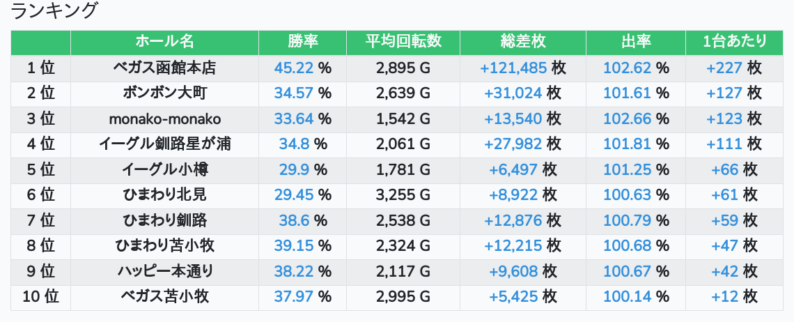Open ひまわり苫小牧 hall entry

(164, 245)
